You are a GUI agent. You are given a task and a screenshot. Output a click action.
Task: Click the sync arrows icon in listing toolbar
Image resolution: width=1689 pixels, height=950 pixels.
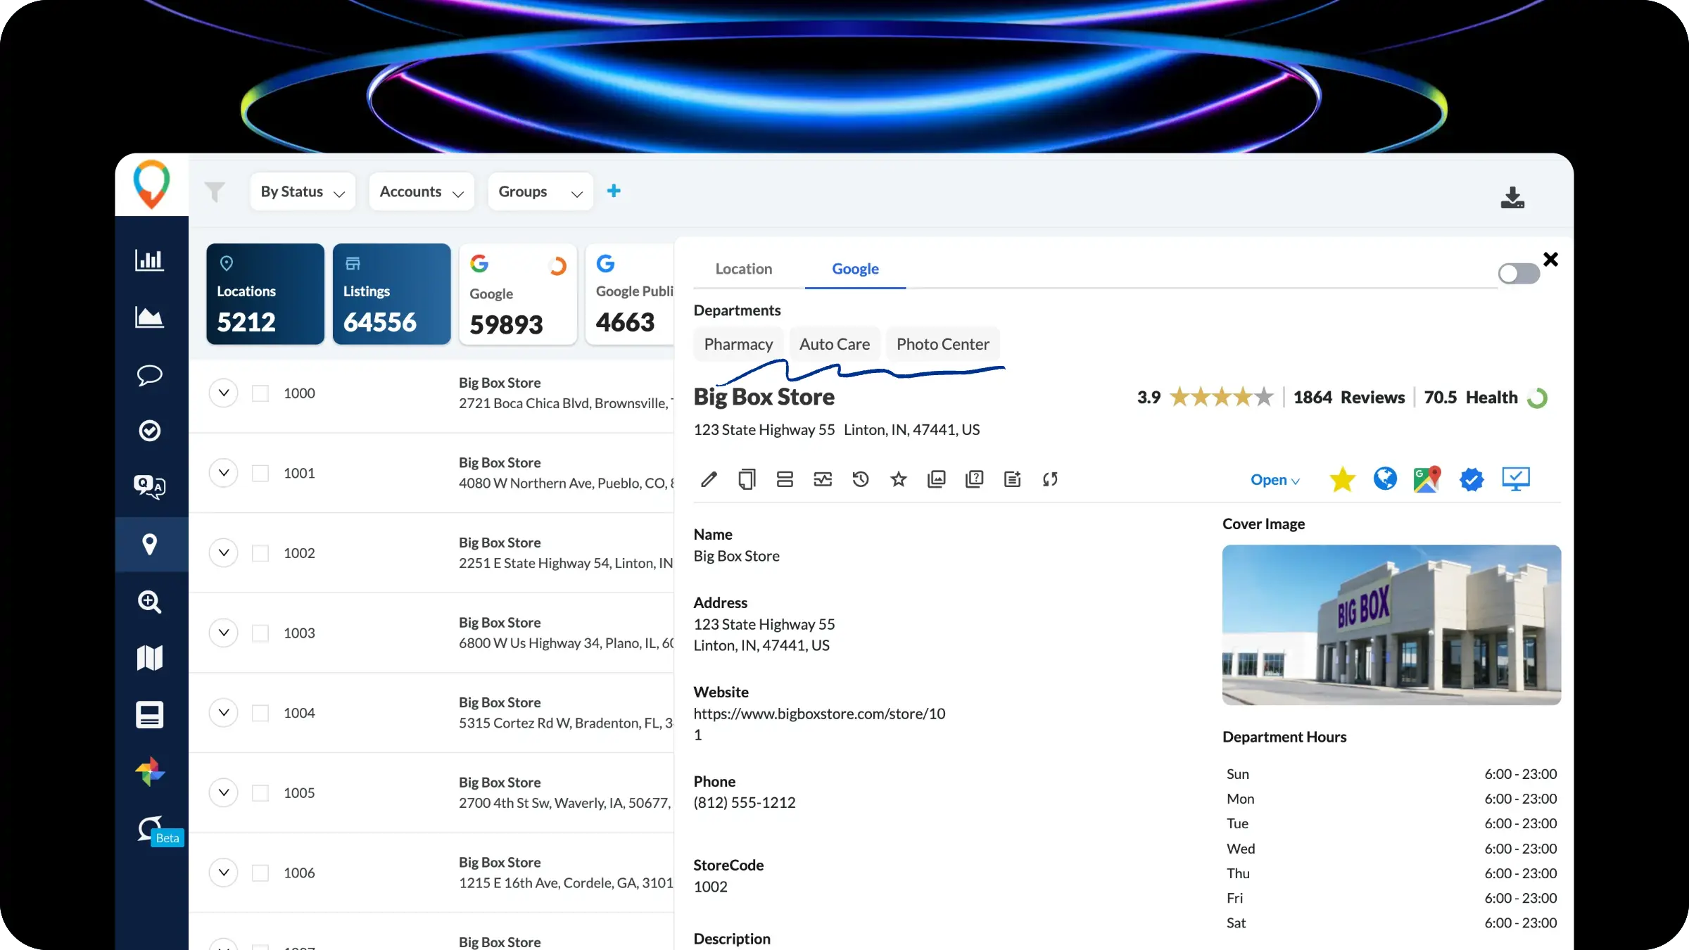[1050, 479]
